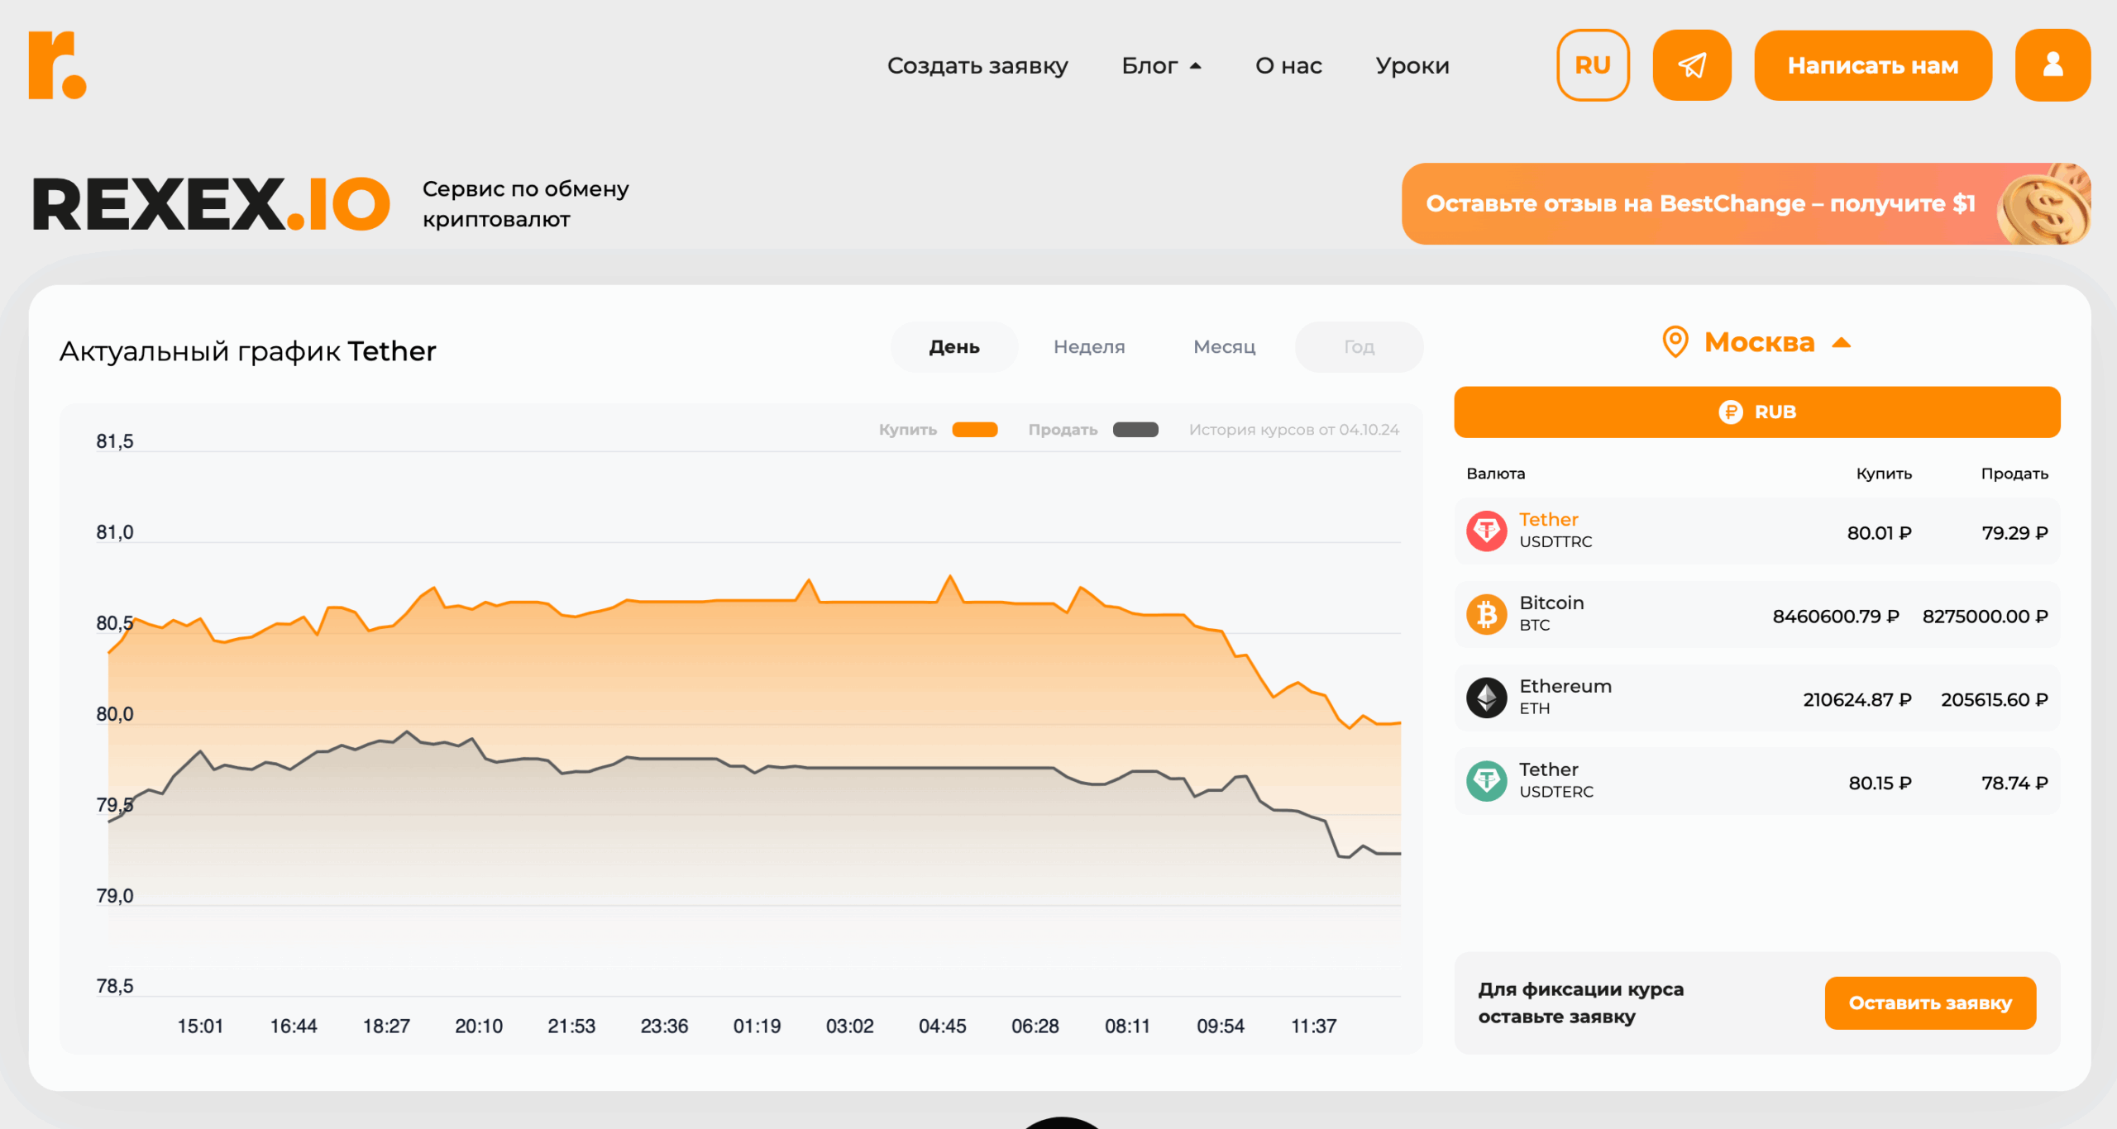2117x1129 pixels.
Task: Click the Написать нам button
Action: (1873, 65)
